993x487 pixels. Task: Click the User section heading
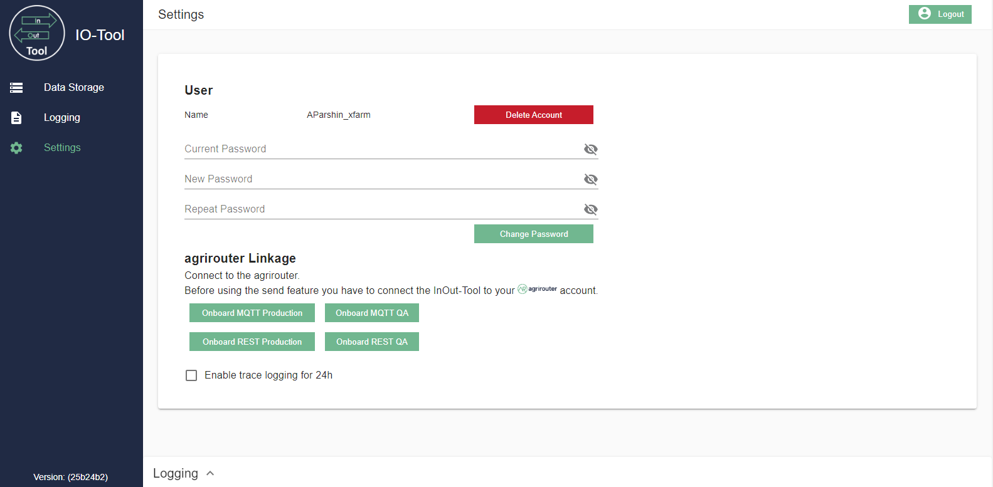click(199, 90)
